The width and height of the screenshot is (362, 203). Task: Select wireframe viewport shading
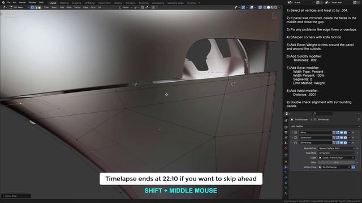click(265, 7)
